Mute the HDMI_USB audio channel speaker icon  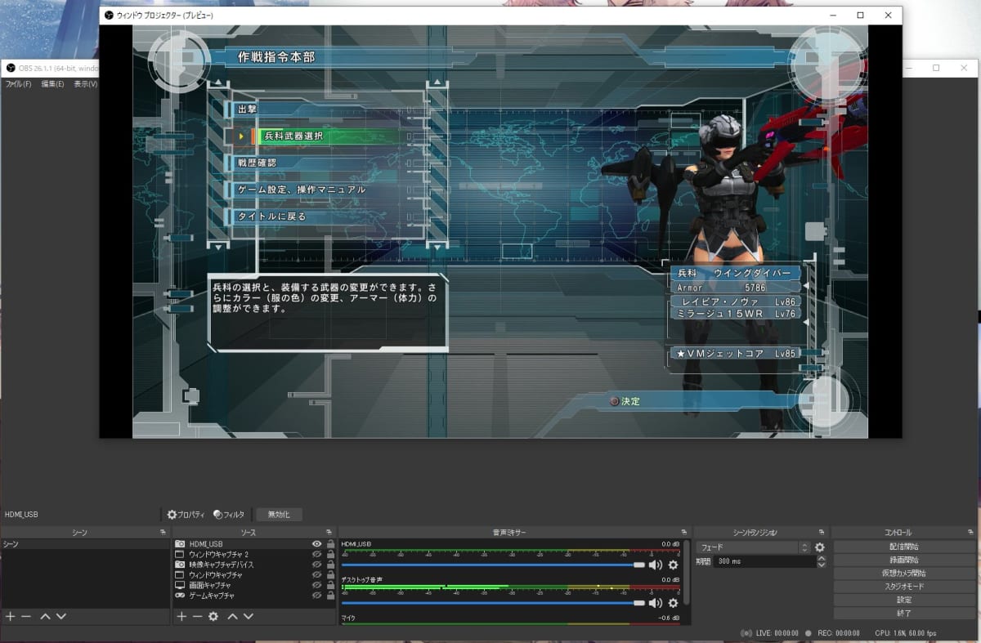pyautogui.click(x=655, y=565)
